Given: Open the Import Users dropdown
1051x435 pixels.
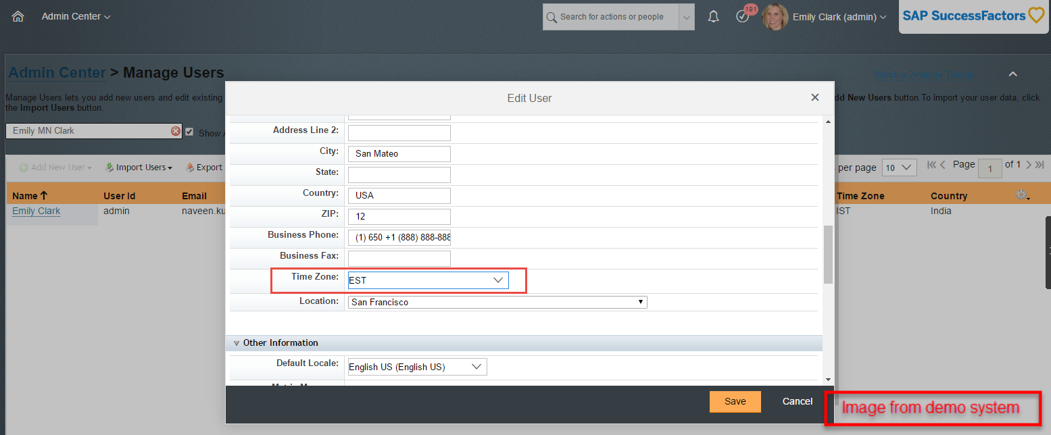Looking at the screenshot, I should click(x=139, y=168).
